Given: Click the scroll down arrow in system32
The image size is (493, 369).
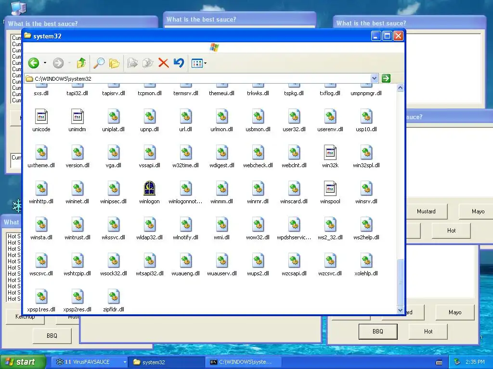Looking at the screenshot, I should (400, 310).
